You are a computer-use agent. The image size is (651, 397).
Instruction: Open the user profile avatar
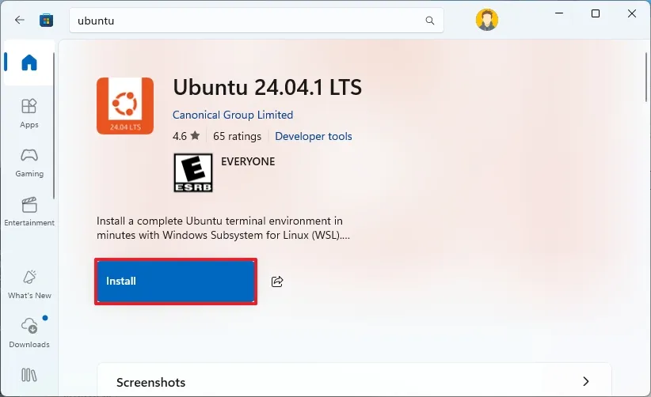(x=486, y=20)
